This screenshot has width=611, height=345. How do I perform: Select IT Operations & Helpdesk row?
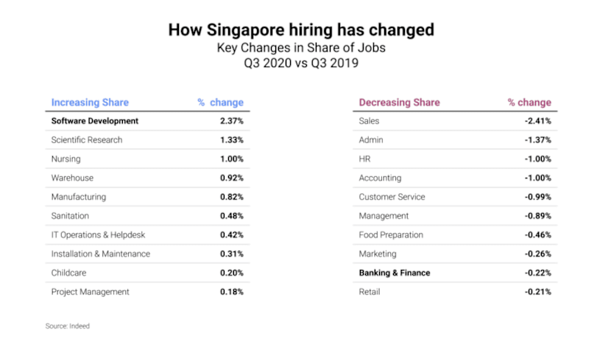coord(99,234)
